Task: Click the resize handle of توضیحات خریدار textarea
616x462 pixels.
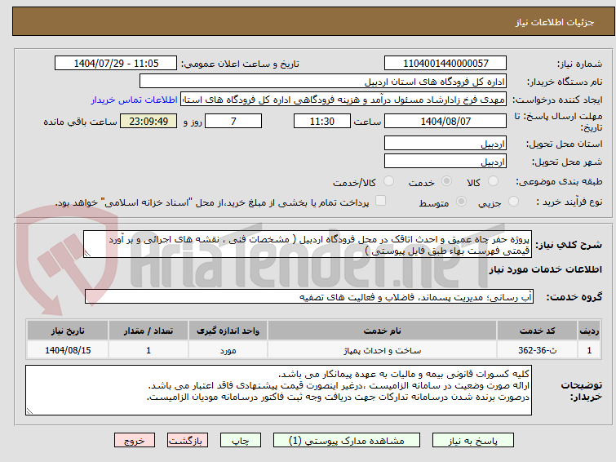Action: [29, 411]
